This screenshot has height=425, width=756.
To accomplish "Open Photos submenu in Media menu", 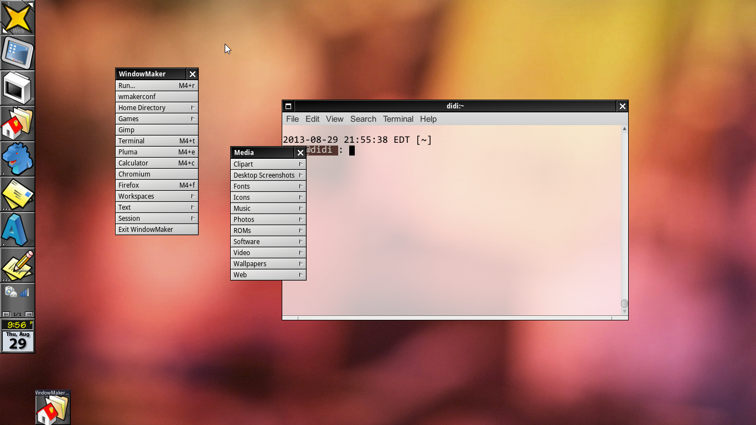I will pos(268,220).
